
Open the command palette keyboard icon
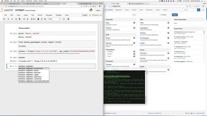64,19
